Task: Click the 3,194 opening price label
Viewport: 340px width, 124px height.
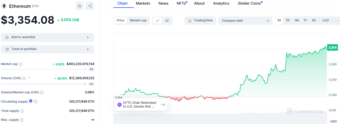Action: pos(119,98)
